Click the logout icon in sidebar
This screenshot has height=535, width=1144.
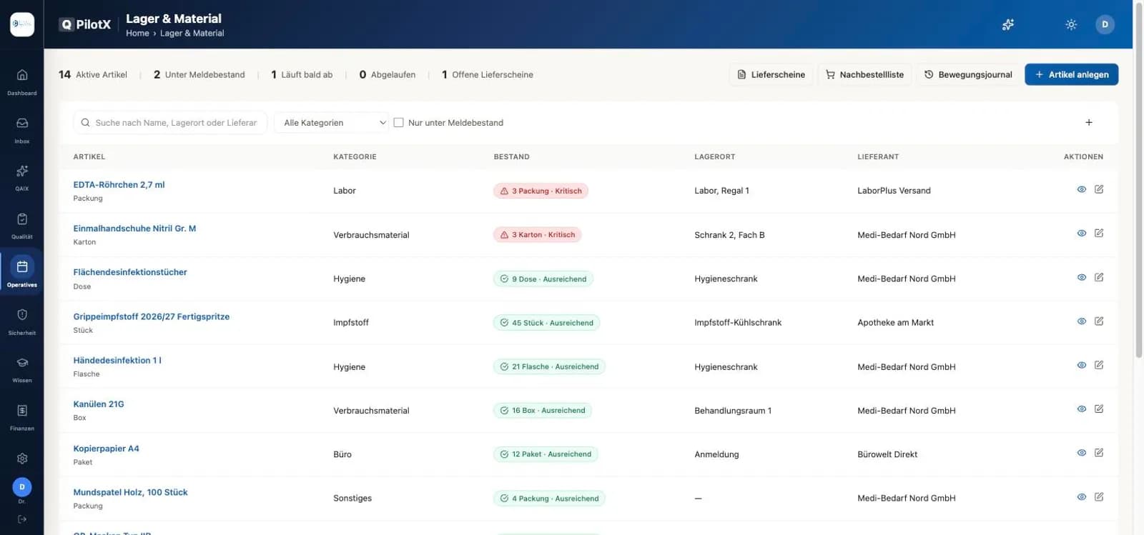coord(22,519)
